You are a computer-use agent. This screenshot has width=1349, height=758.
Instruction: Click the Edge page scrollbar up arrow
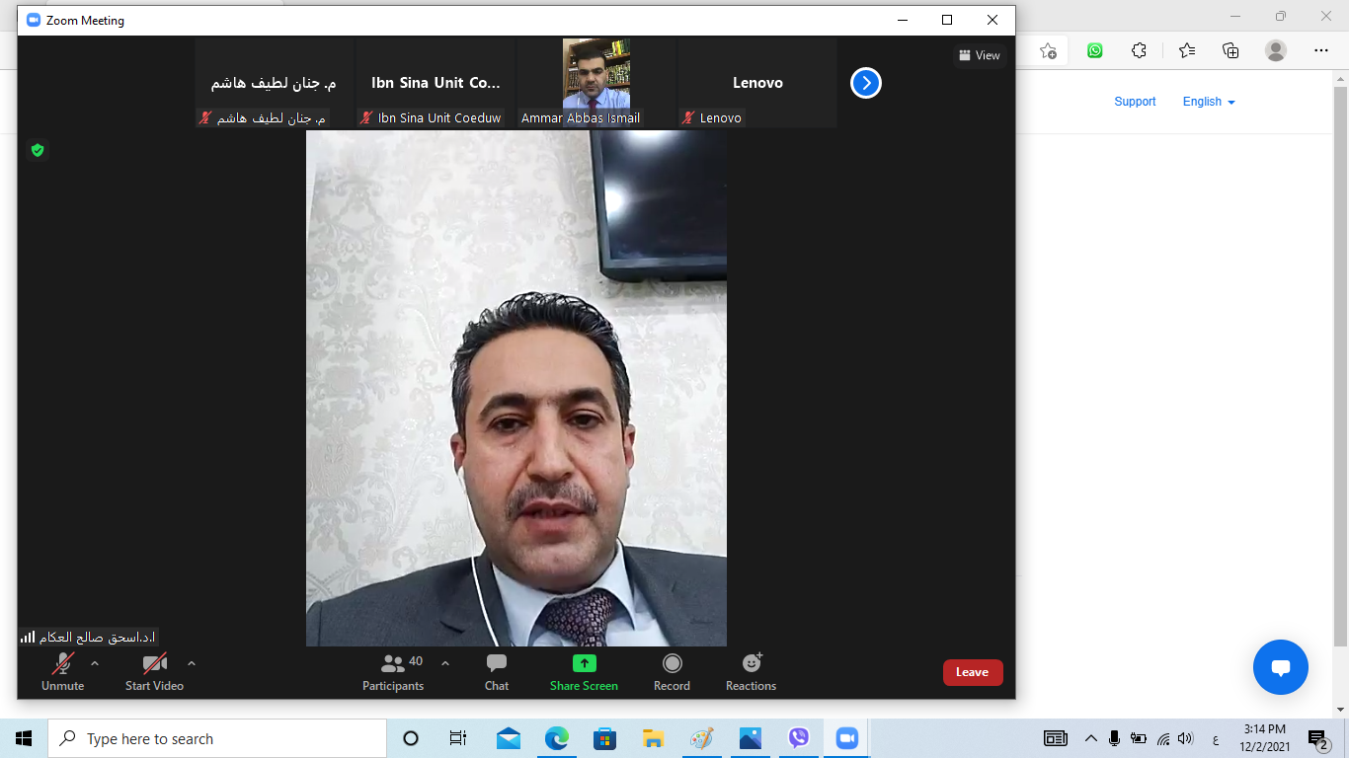pyautogui.click(x=1342, y=77)
